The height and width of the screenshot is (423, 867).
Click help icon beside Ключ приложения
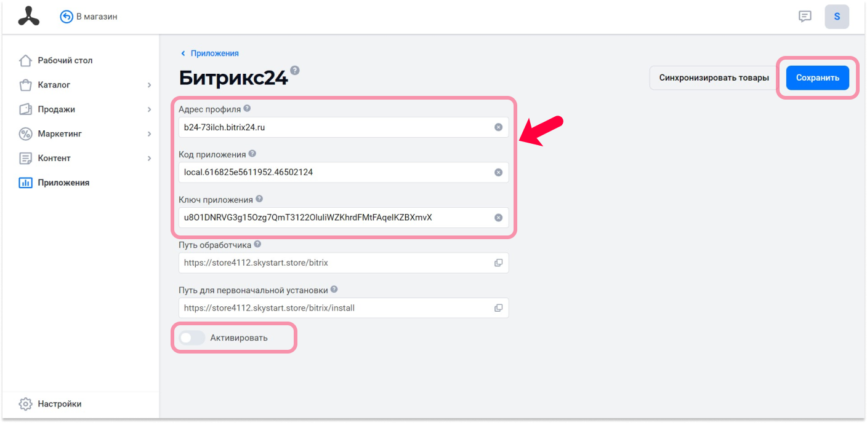(x=259, y=199)
